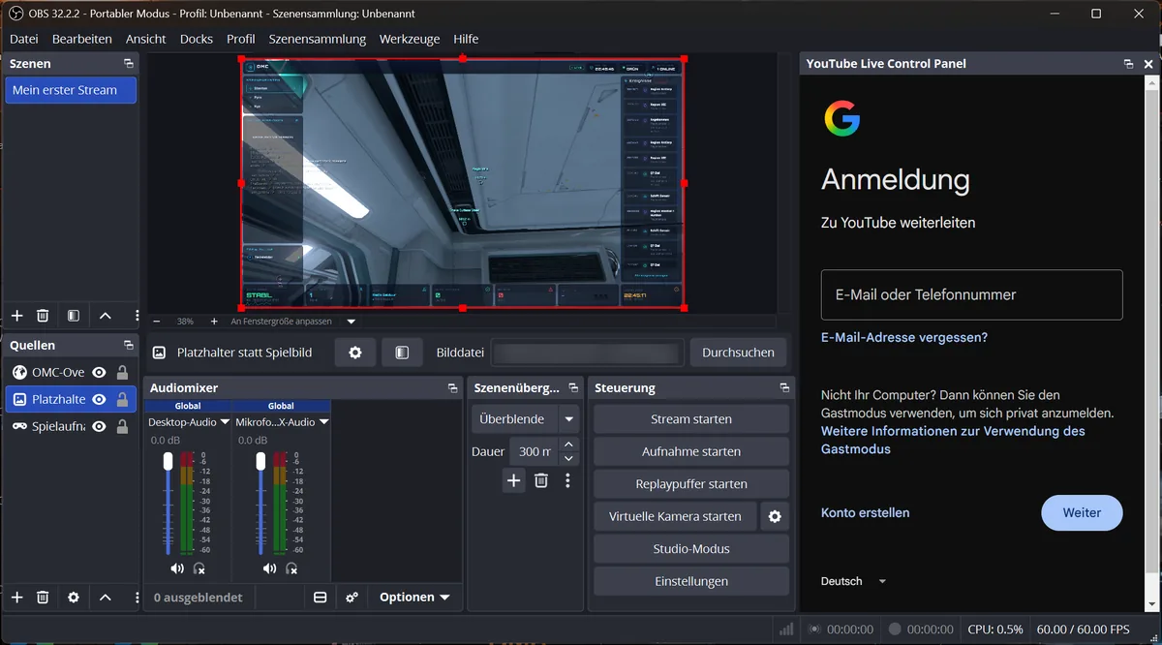Enable Studio-Modus
Screen dimensions: 1162x645
pos(691,549)
